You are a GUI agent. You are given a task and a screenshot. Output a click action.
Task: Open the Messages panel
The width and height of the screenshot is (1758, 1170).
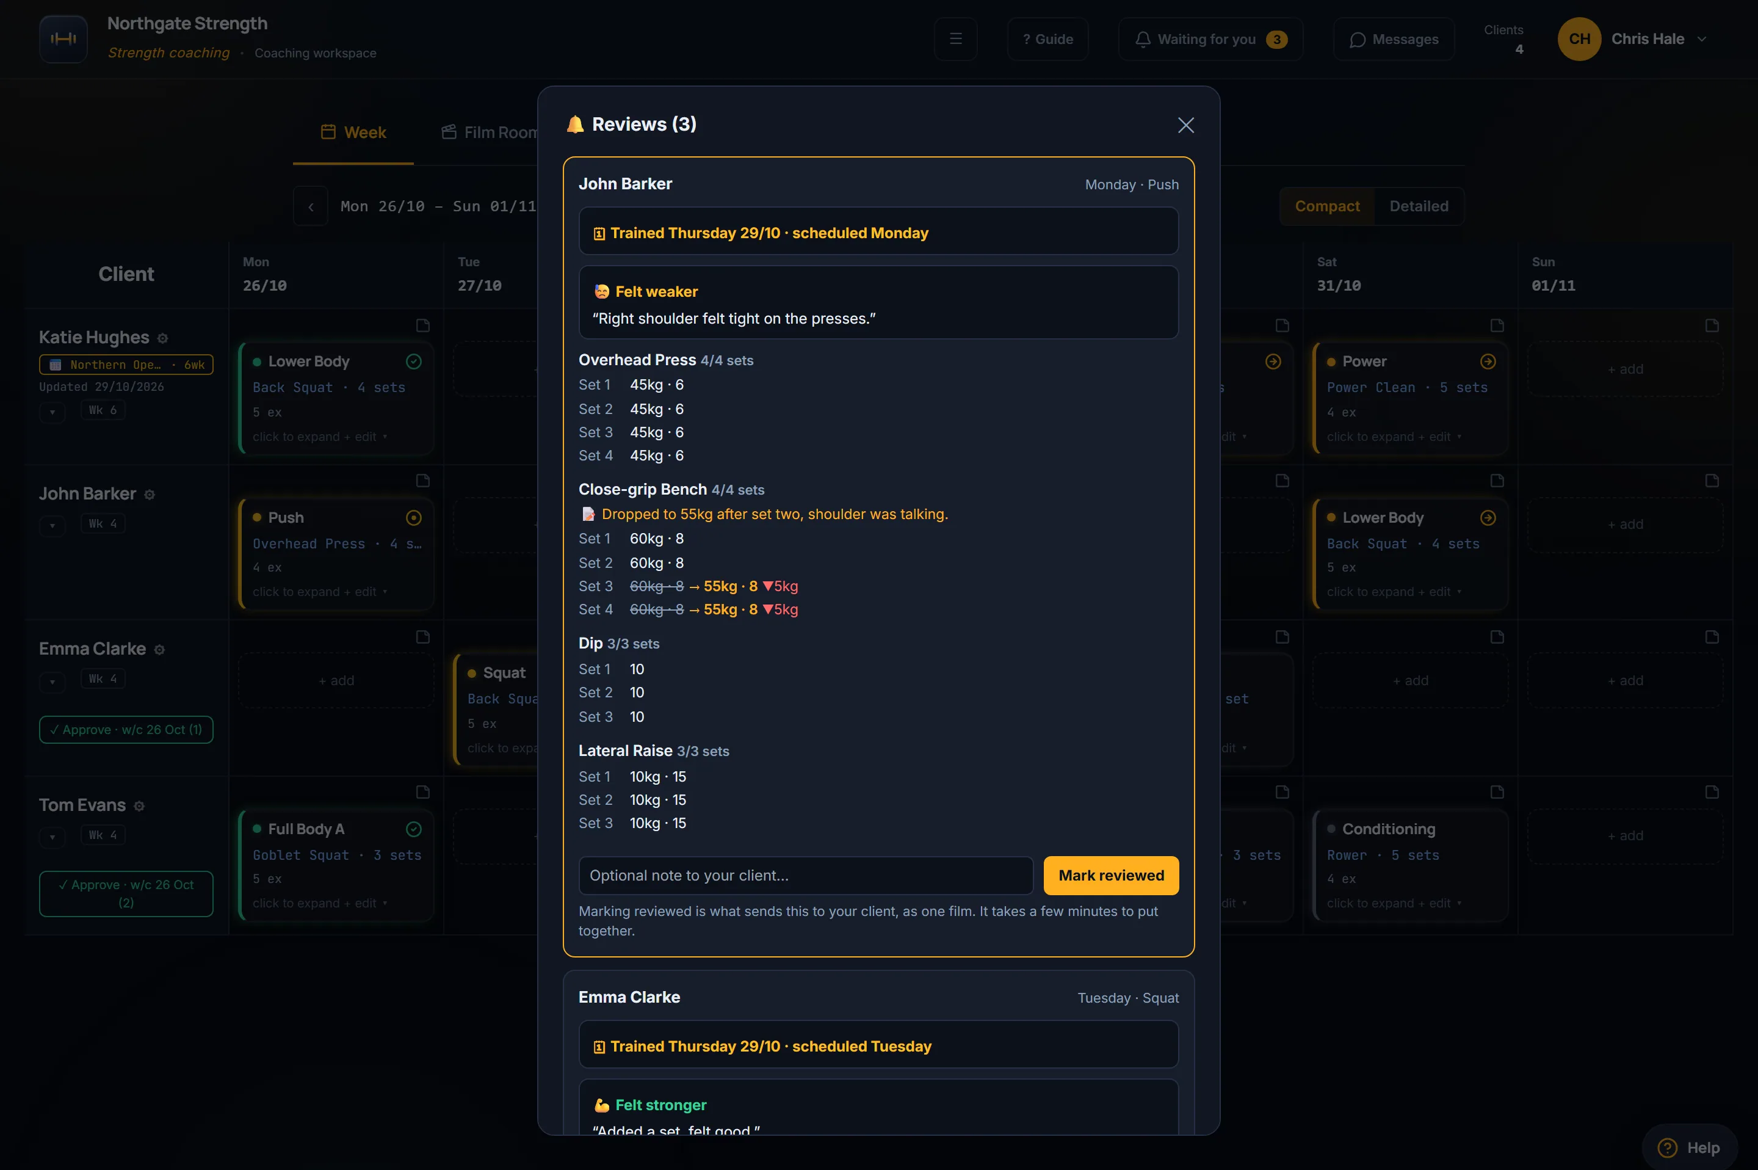pos(1393,39)
